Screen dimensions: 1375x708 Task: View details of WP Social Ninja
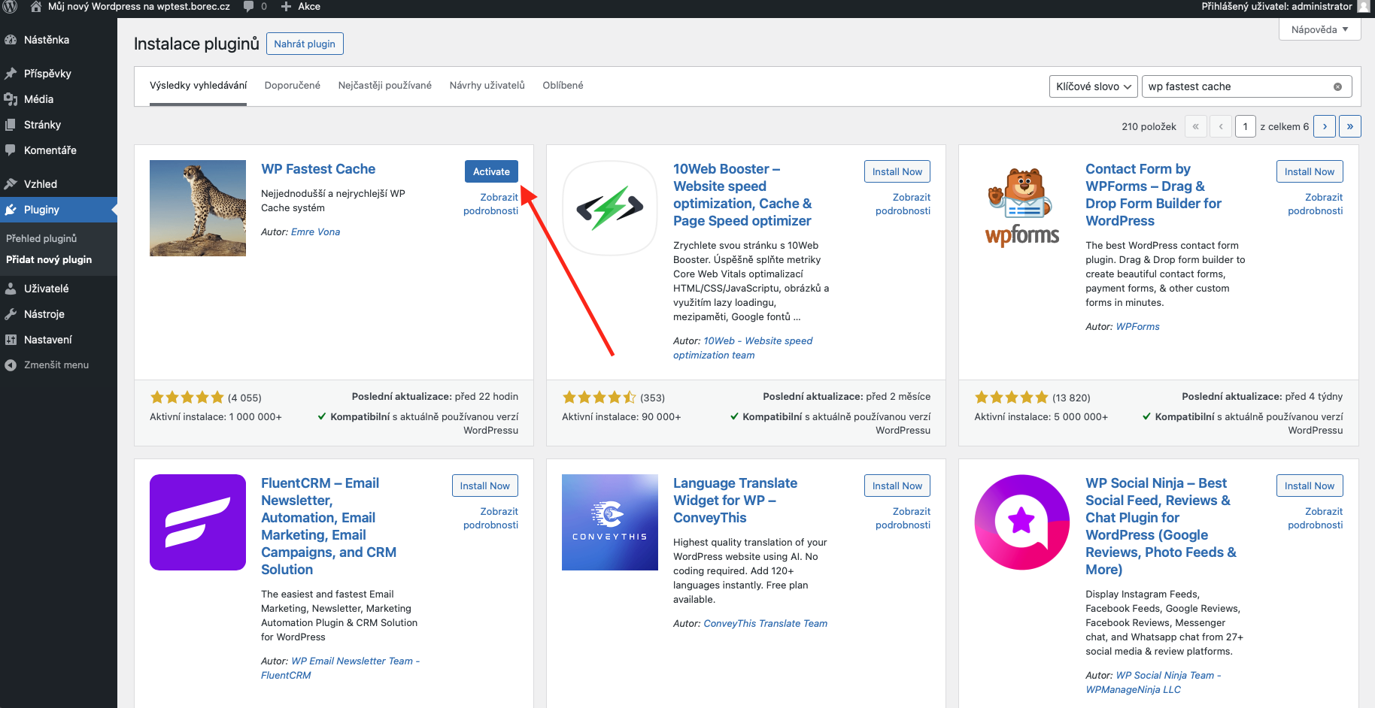pos(1316,518)
